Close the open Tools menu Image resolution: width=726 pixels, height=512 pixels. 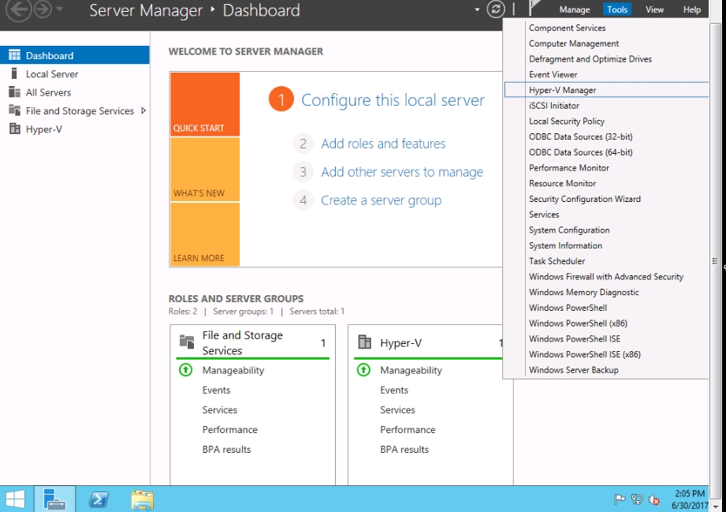pos(617,9)
